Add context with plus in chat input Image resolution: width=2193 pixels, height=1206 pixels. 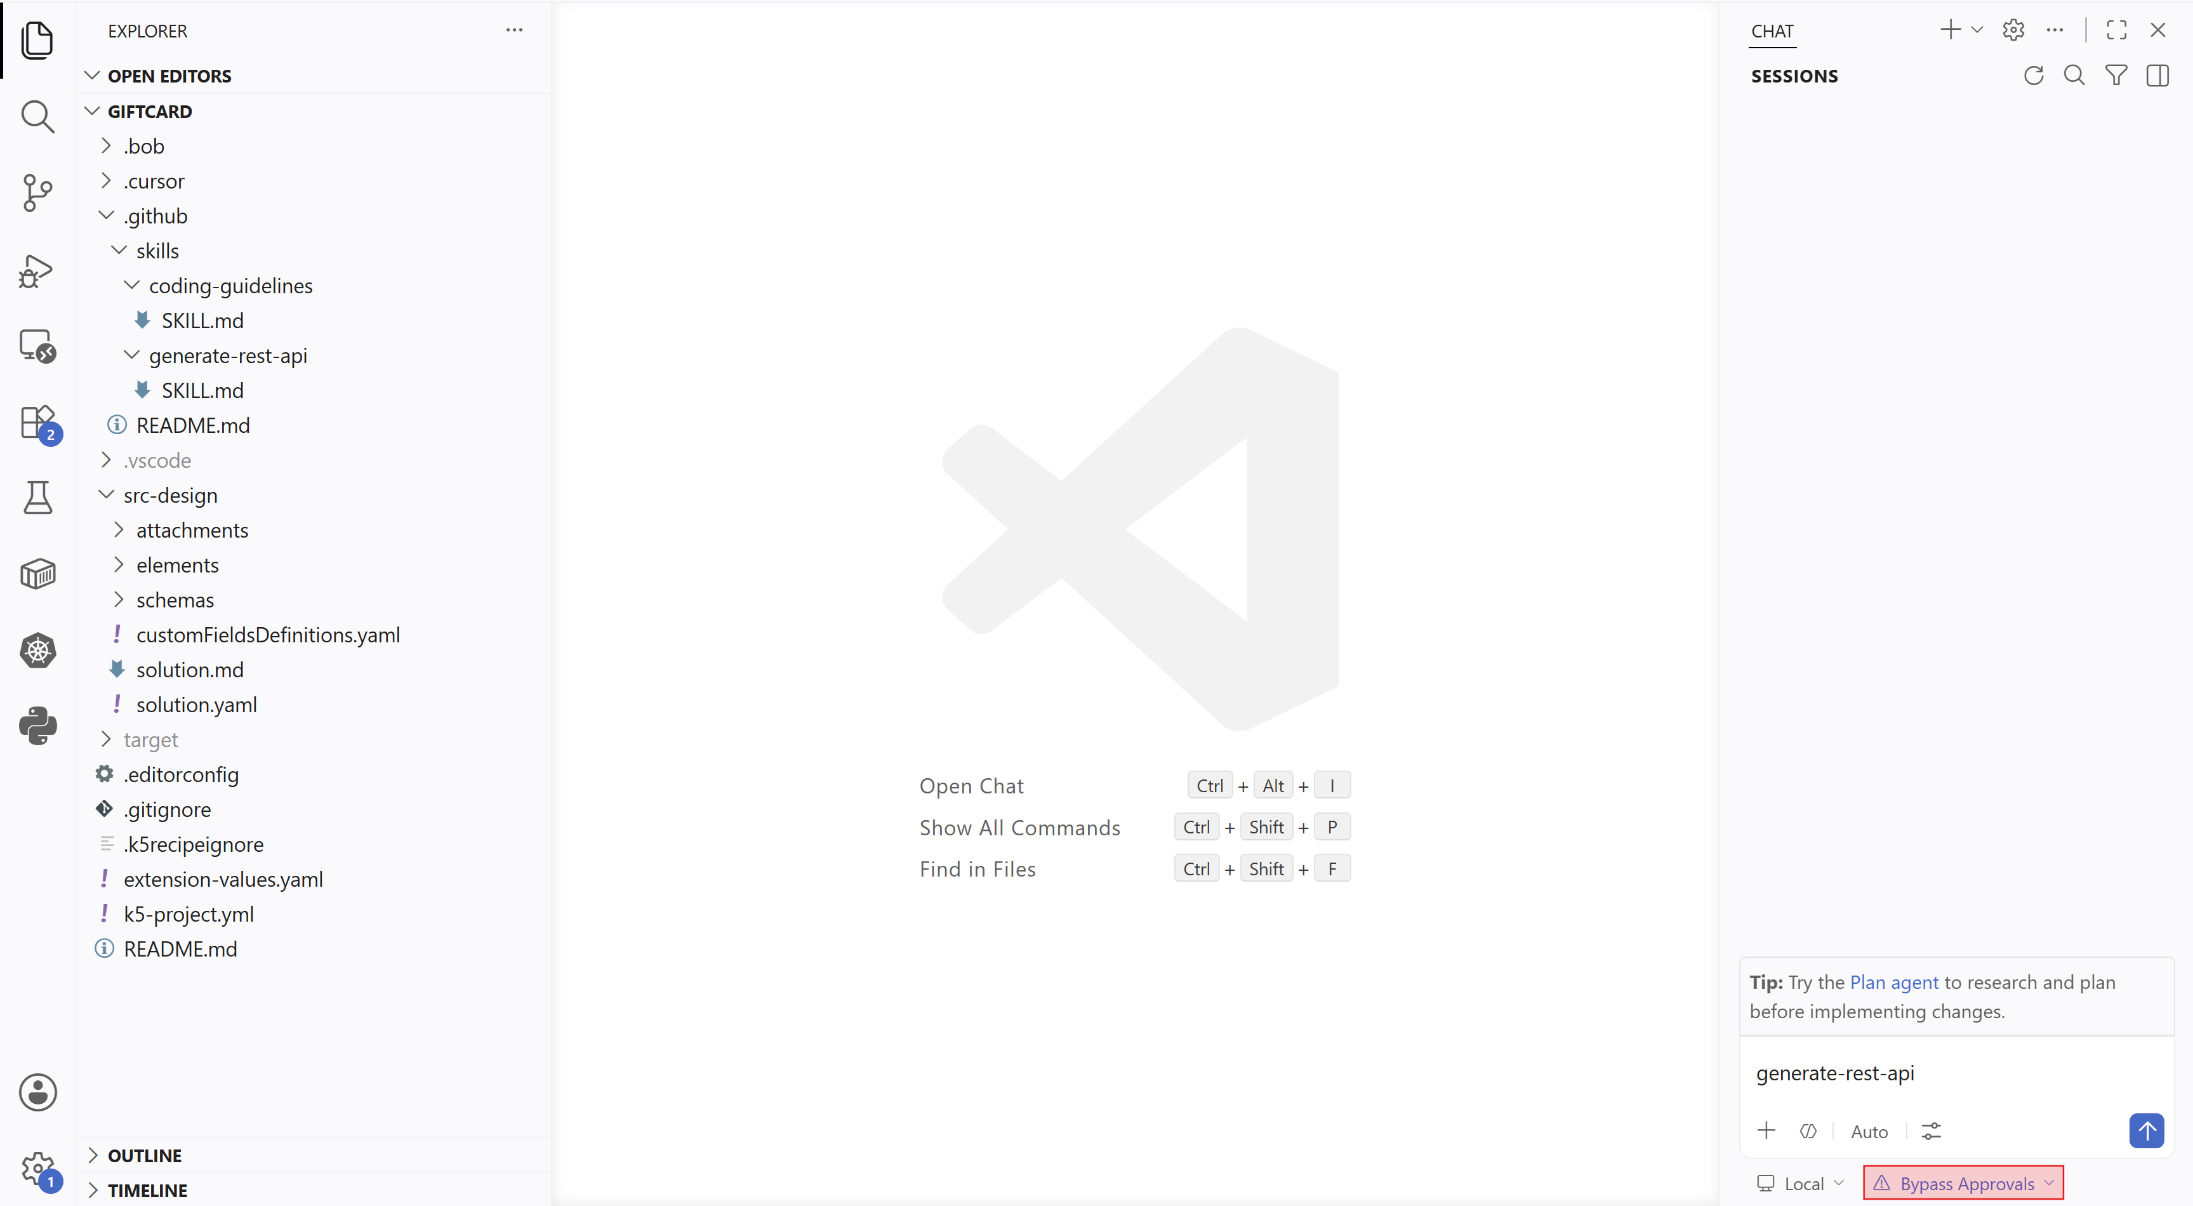[x=1766, y=1130]
